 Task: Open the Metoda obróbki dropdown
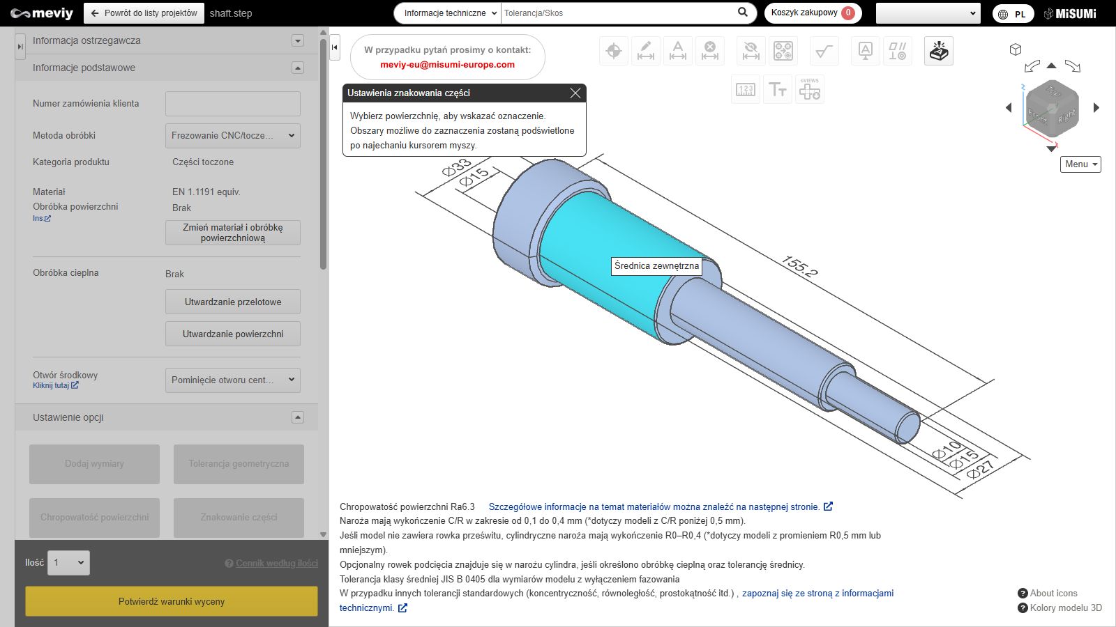coord(232,136)
